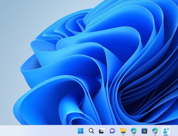Activate the yellow folder icon on the taskbar
Screen dimensions: 178x136
coord(123,131)
